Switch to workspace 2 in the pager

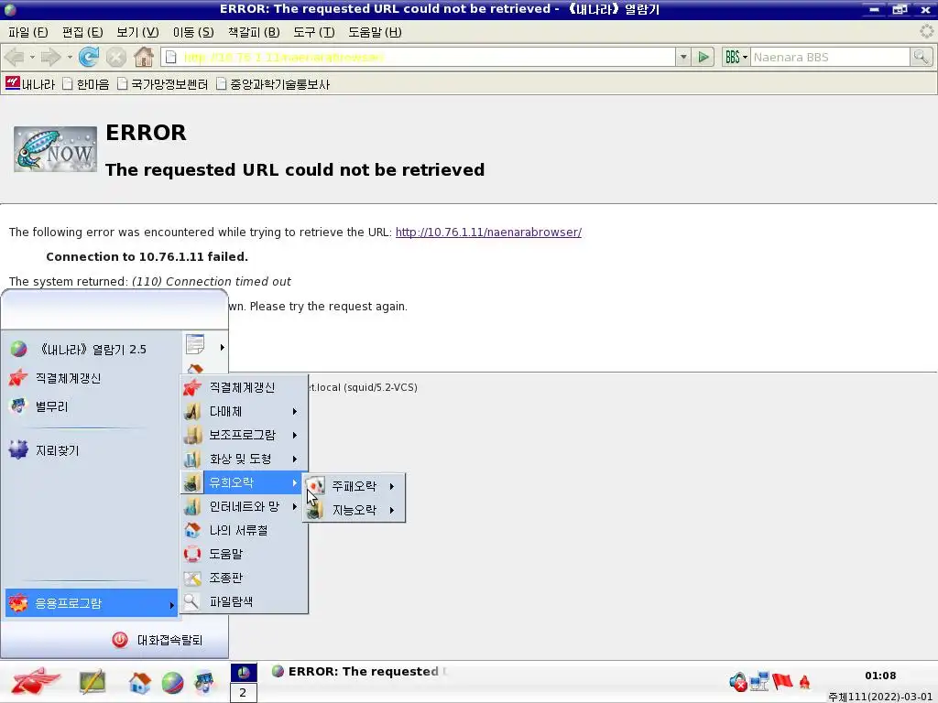tap(243, 693)
